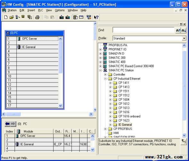Screen dimensions: 189x161
Task: Click Module column header in detail table
Action: (34, 131)
